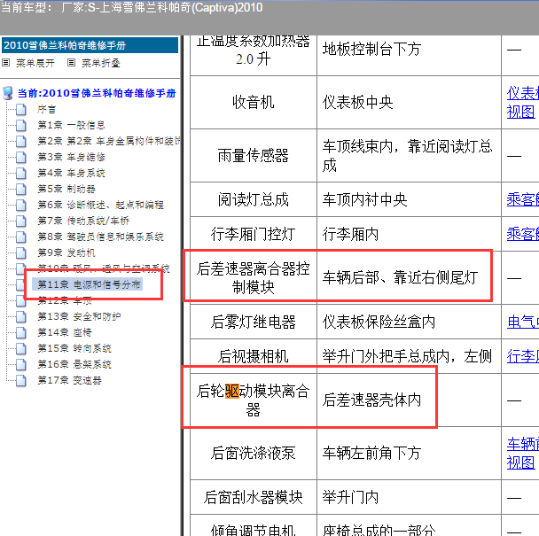Viewport: 539px width, 536px height.
Task: Open chapter 第9章 发动机
Action: (66, 252)
